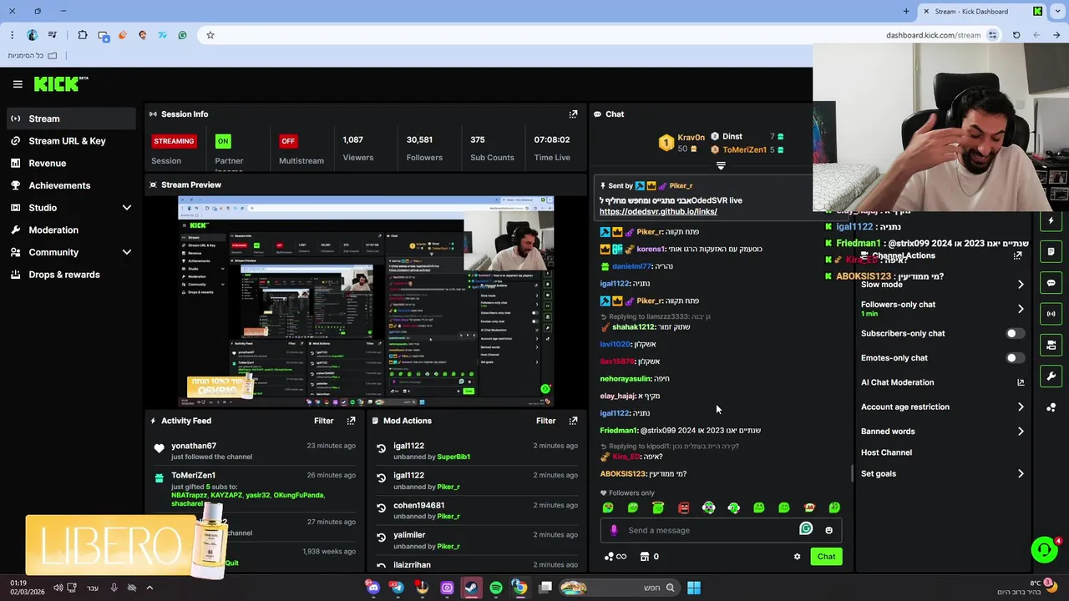
Task: Pop out the Mod Actions panel
Action: [573, 421]
